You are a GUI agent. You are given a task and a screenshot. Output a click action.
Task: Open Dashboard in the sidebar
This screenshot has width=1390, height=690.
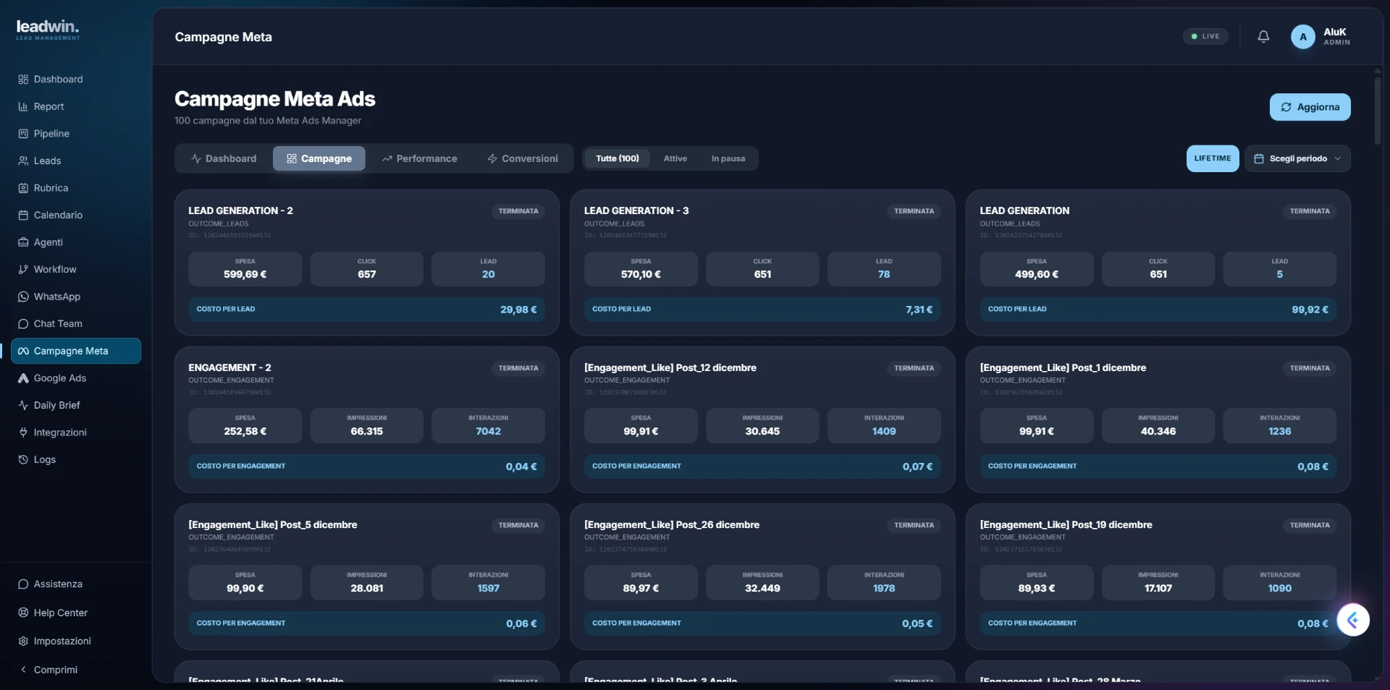(75, 80)
